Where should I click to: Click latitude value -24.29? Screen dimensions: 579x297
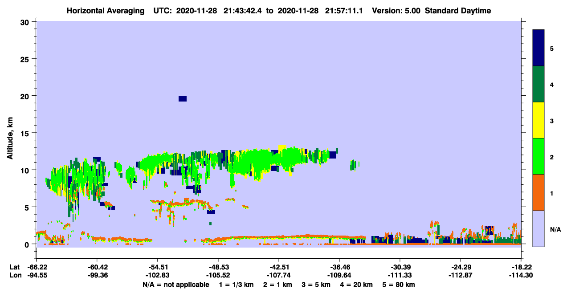coord(460,267)
